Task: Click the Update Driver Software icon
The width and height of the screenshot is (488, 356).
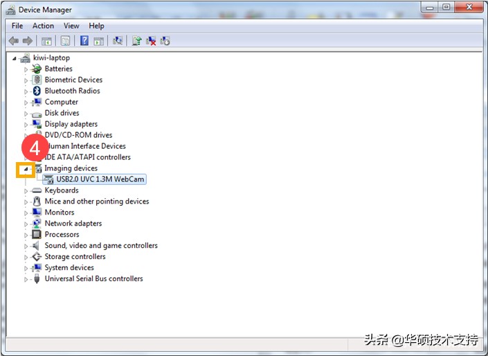Action: [136, 41]
